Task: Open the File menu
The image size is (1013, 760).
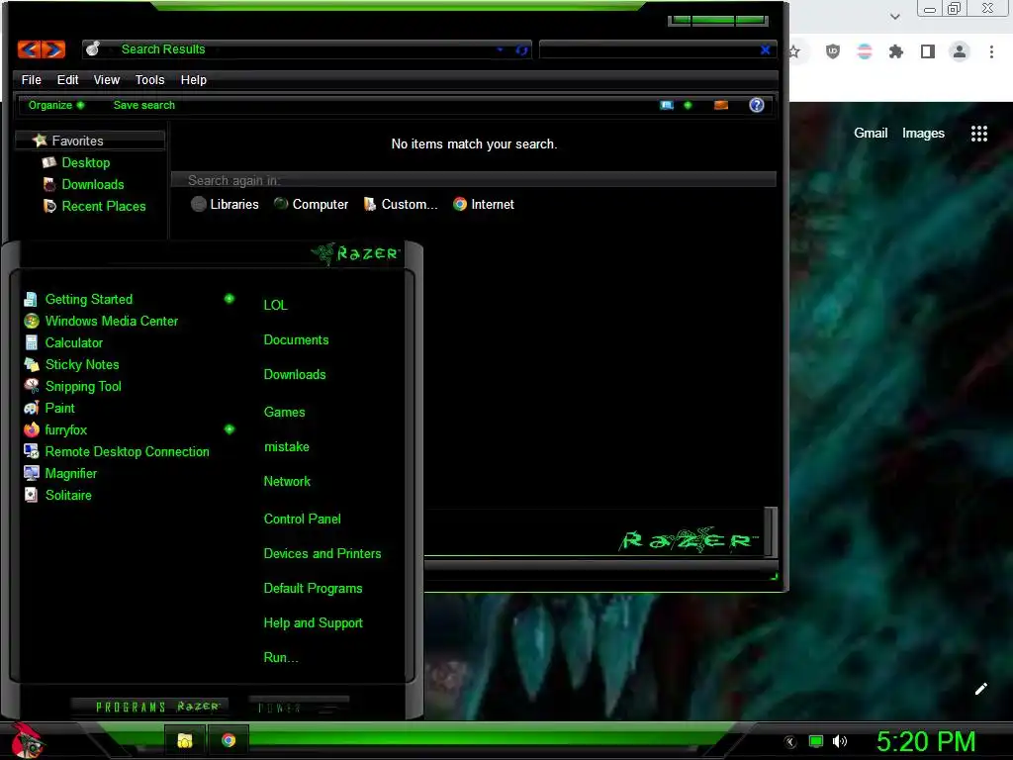Action: (31, 80)
